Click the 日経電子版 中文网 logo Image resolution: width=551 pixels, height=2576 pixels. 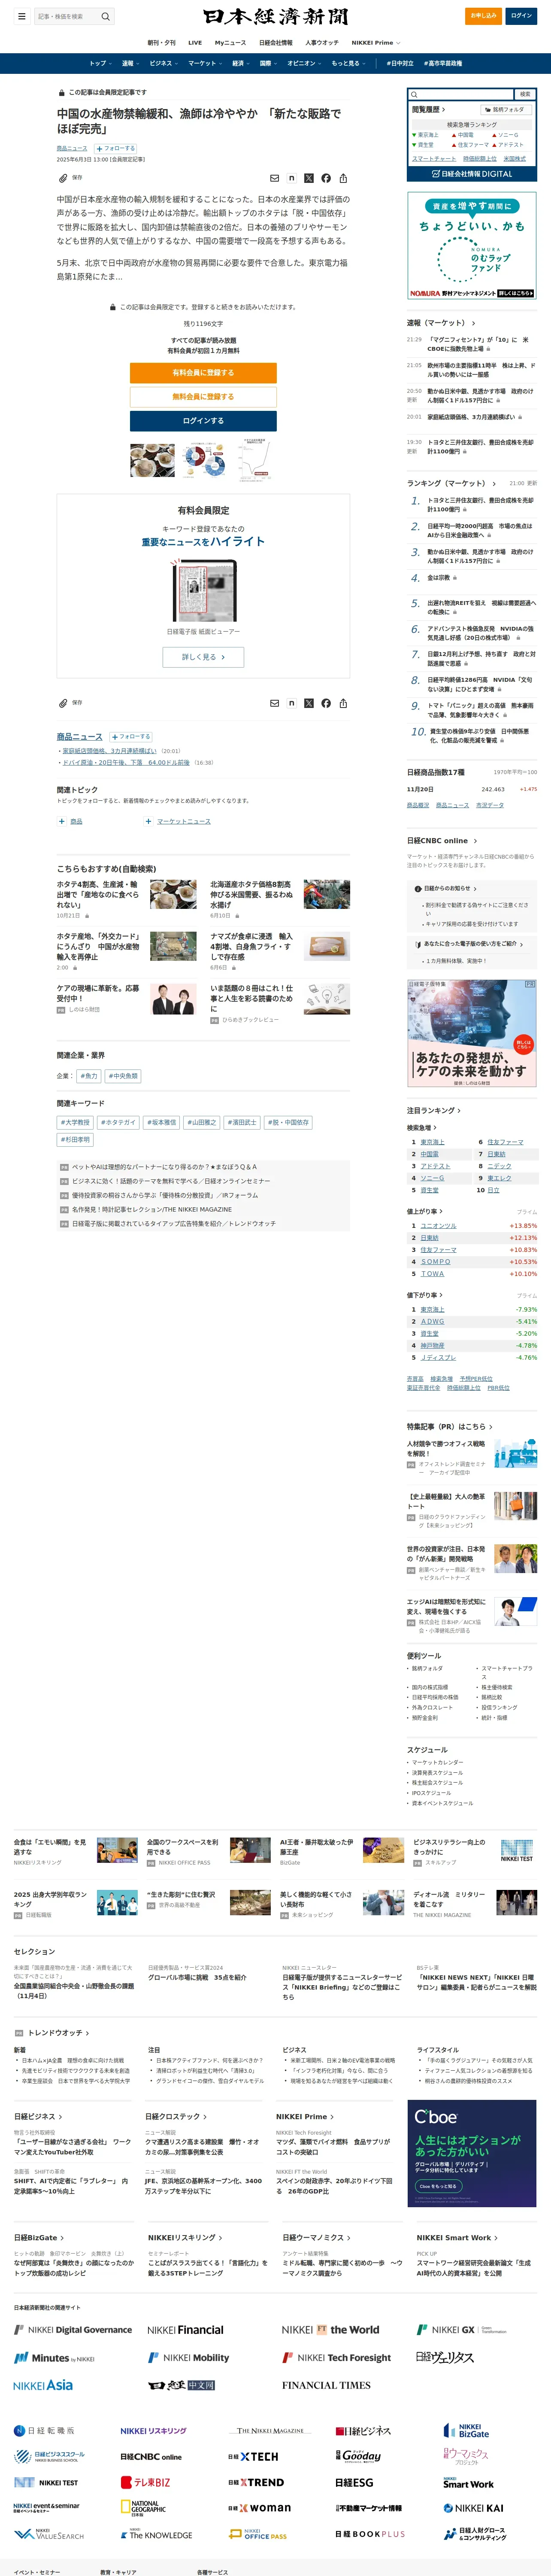point(182,2385)
